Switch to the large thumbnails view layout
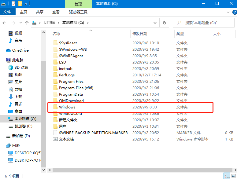The width and height of the screenshot is (237, 179). 234,176
